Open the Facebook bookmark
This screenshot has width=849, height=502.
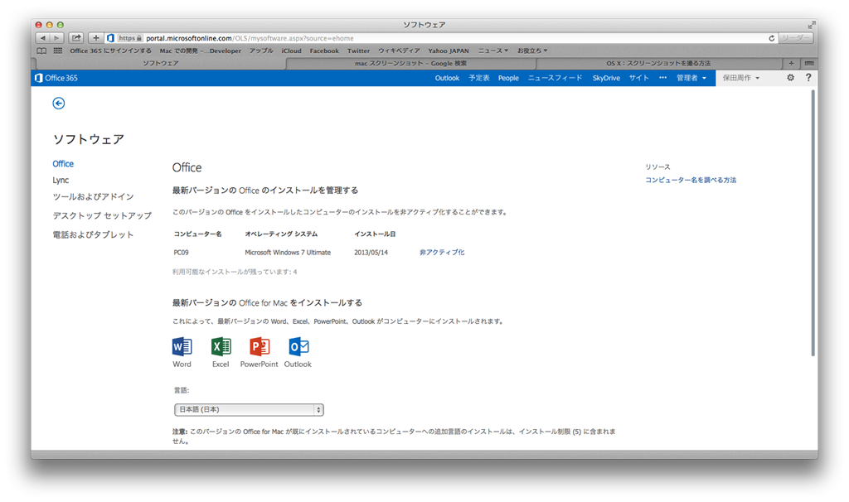point(324,51)
